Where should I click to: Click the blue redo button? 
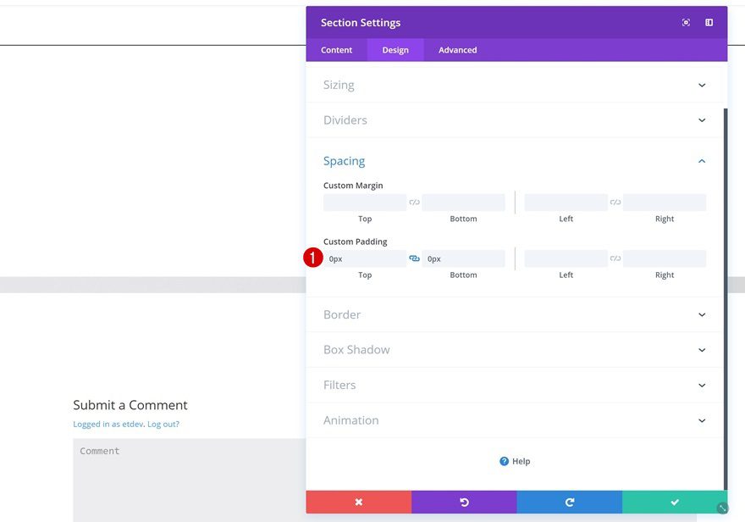point(569,502)
